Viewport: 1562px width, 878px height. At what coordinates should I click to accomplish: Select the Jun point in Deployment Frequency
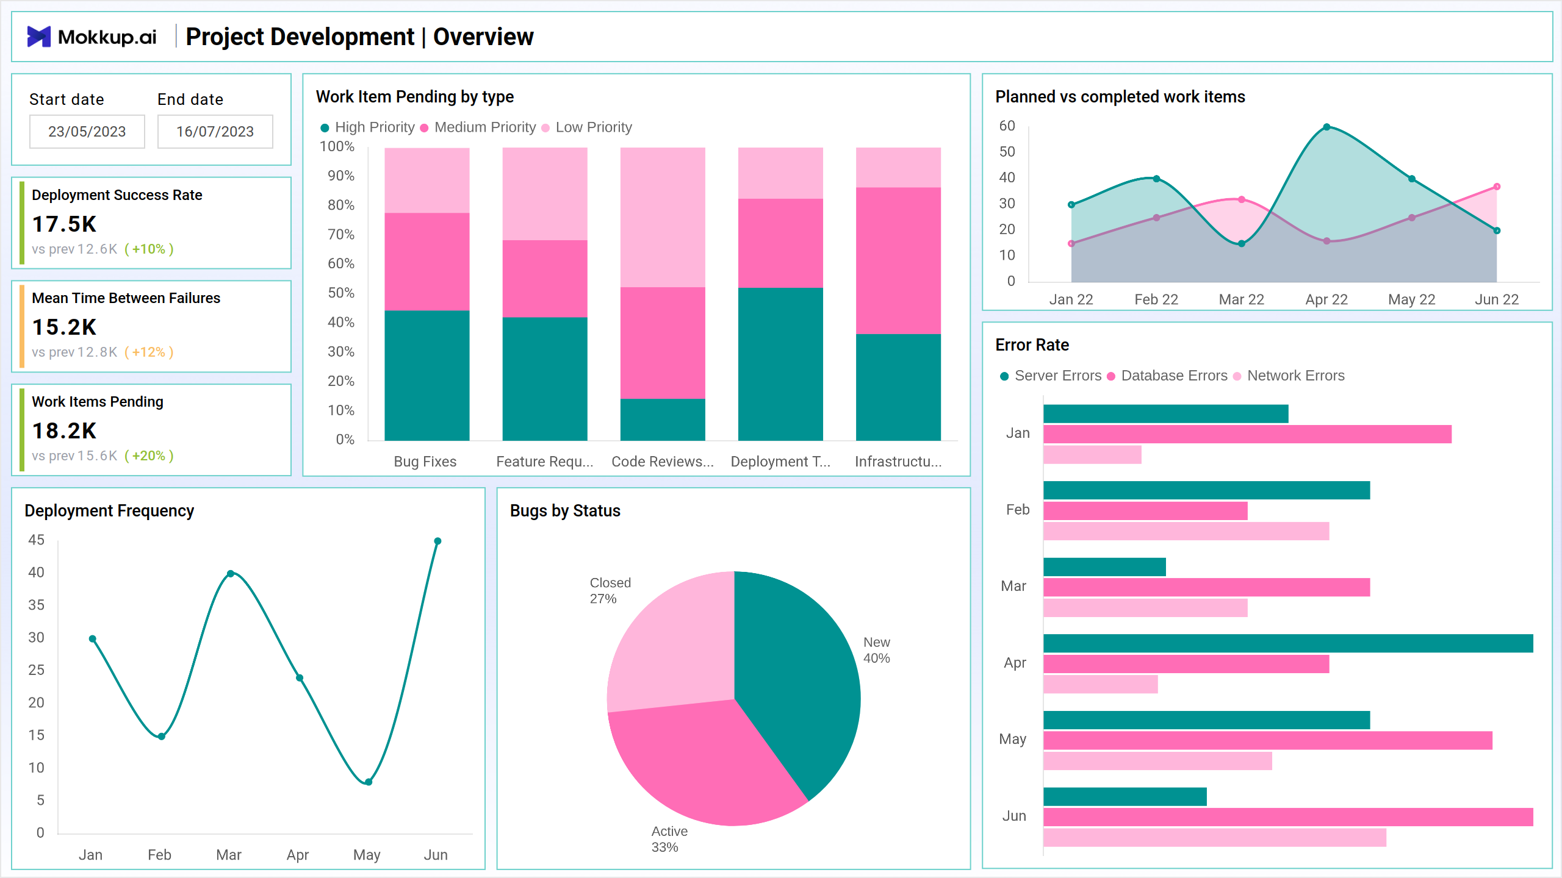pyautogui.click(x=437, y=541)
